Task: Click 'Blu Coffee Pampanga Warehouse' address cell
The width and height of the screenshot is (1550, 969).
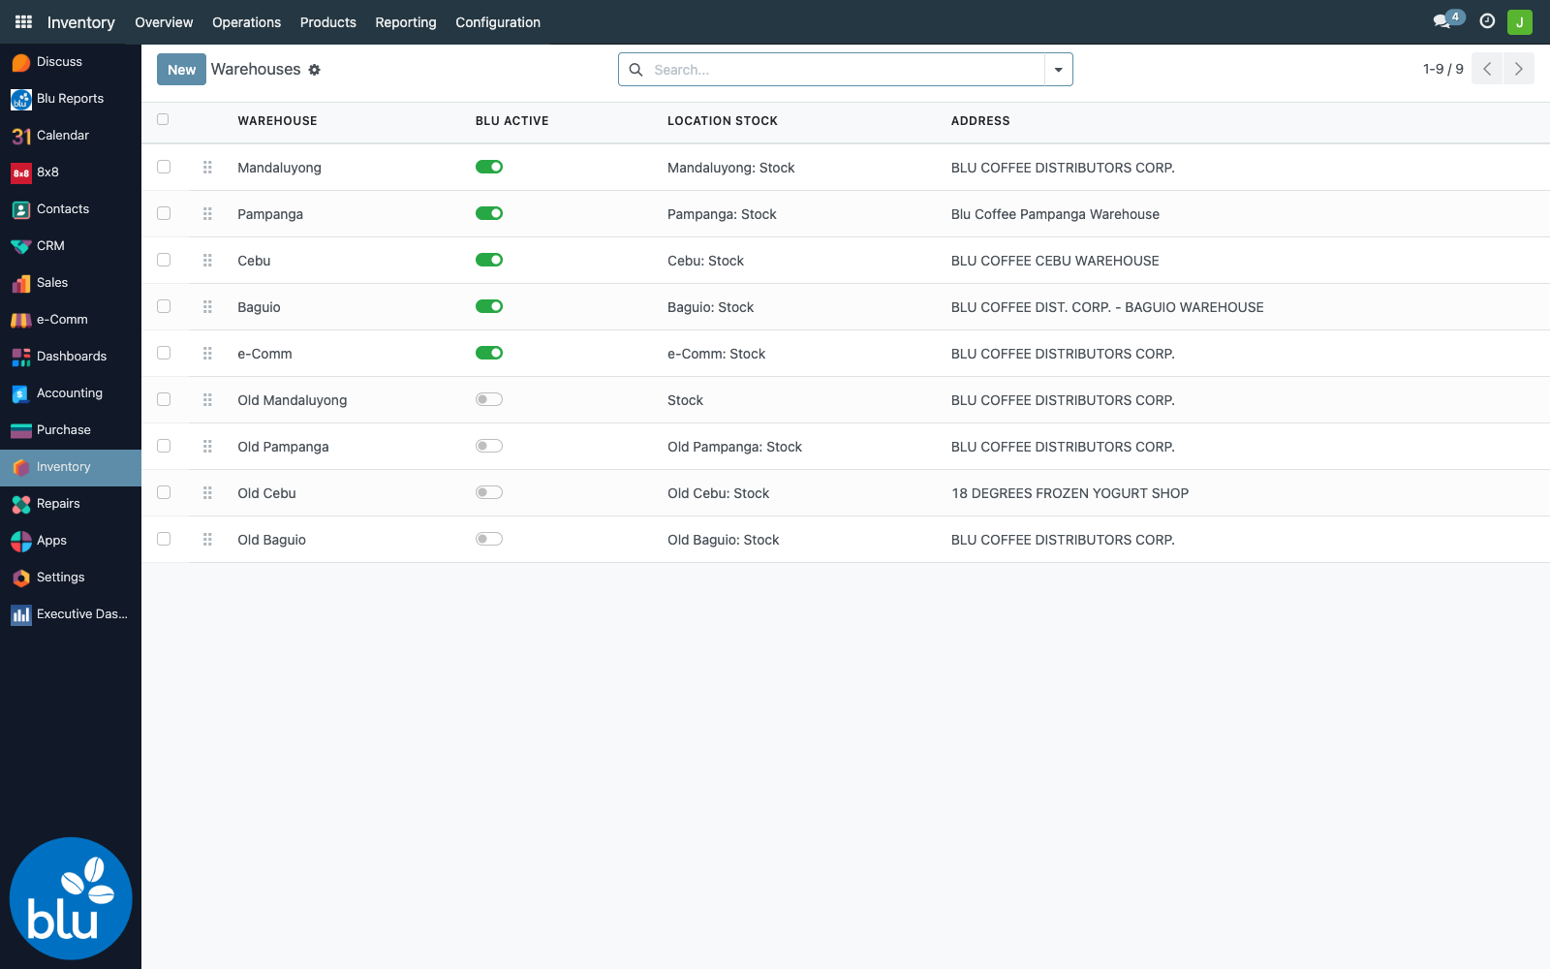Action: [1055, 214]
